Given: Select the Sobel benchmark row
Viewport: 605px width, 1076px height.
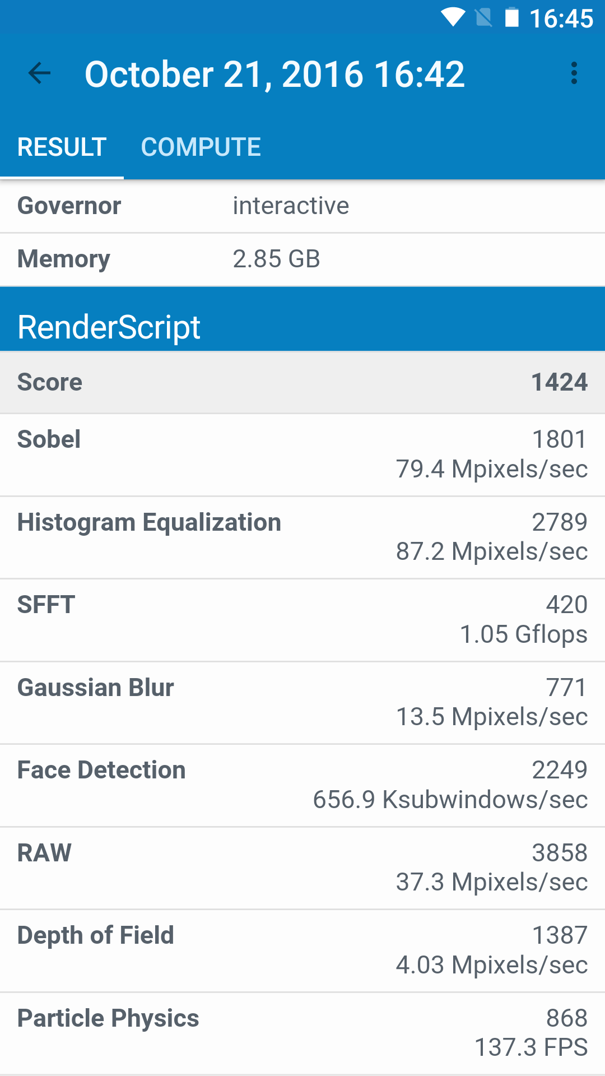Looking at the screenshot, I should [x=302, y=454].
